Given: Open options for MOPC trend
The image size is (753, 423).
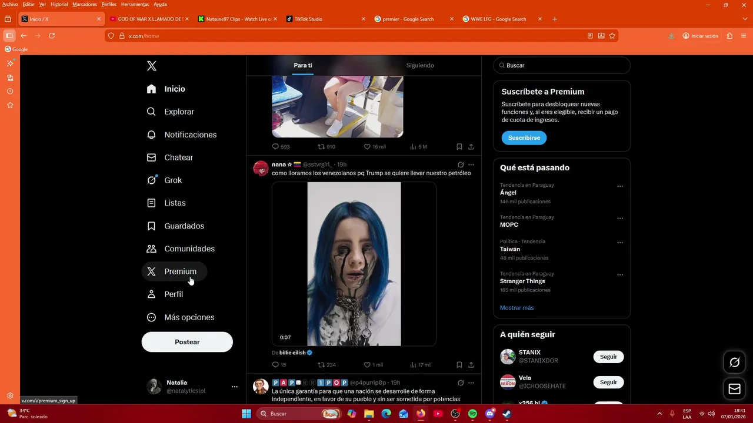Looking at the screenshot, I should pos(620,219).
